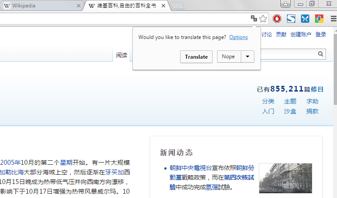Click the 新闻动态 heading
Viewport: 337px width, 198px height.
click(x=176, y=152)
